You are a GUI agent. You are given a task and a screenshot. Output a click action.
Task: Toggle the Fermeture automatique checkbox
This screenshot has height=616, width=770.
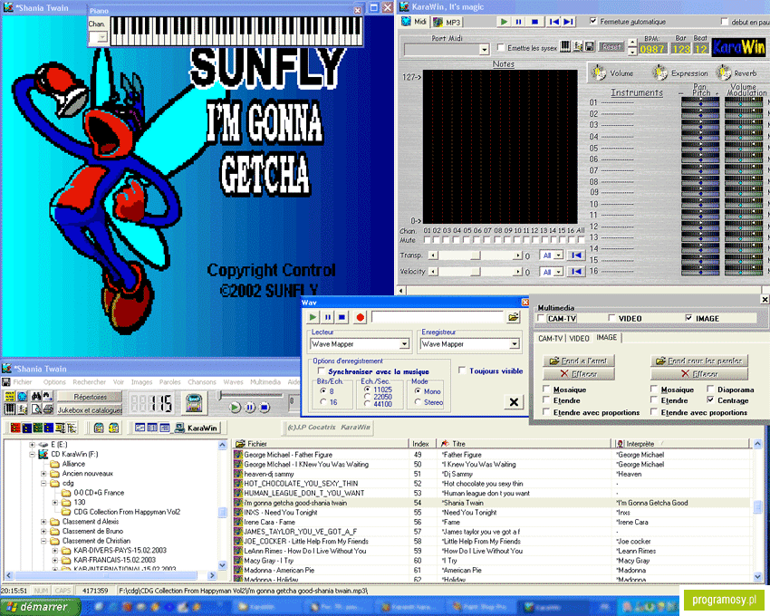[593, 21]
